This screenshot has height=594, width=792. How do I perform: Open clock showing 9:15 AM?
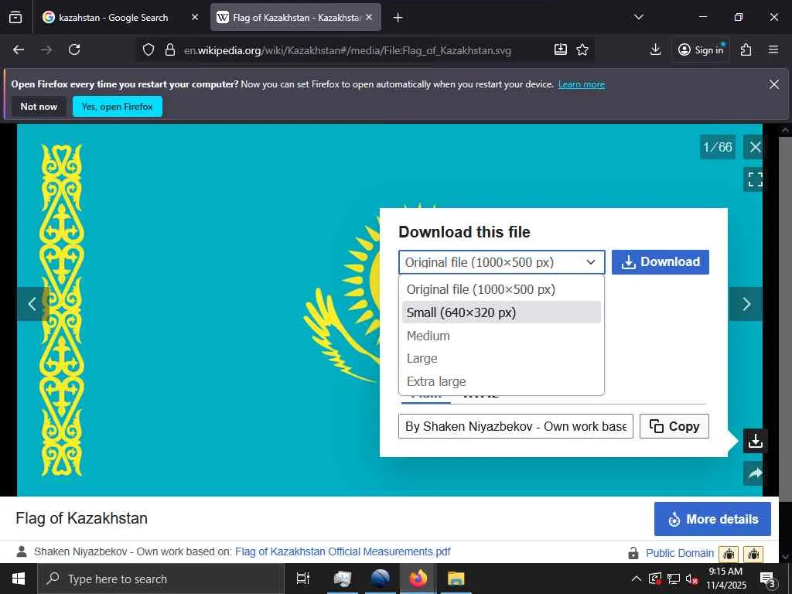pyautogui.click(x=725, y=579)
